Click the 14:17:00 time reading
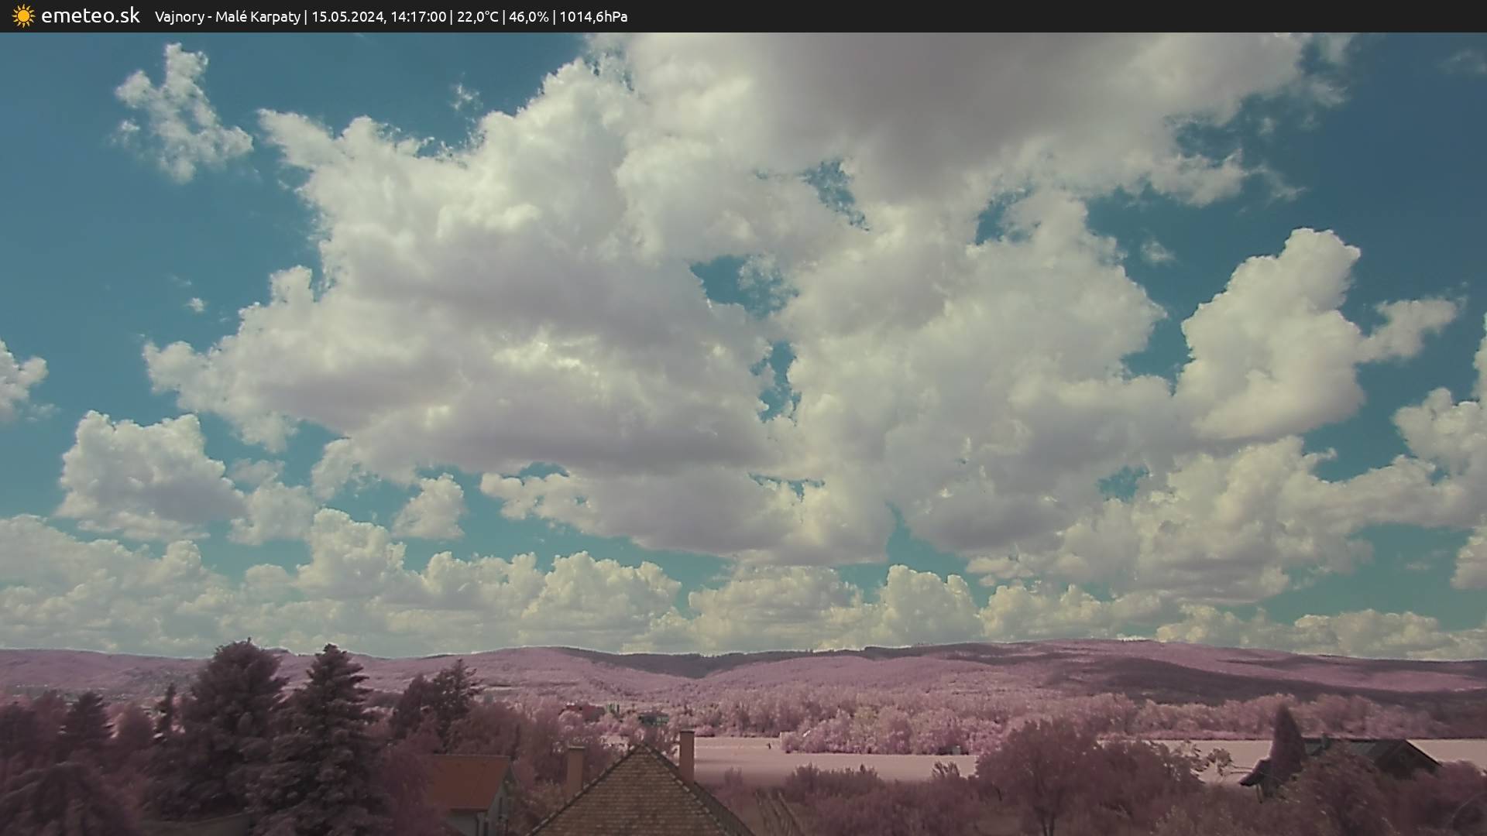This screenshot has height=836, width=1487. 417,17
